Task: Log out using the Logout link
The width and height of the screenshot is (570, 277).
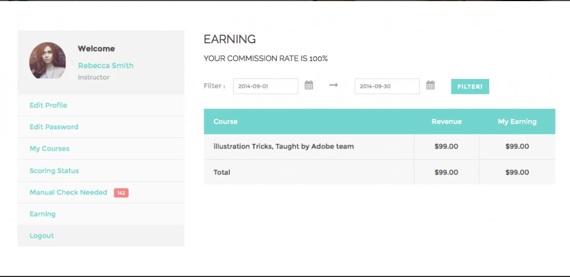Action: point(42,236)
